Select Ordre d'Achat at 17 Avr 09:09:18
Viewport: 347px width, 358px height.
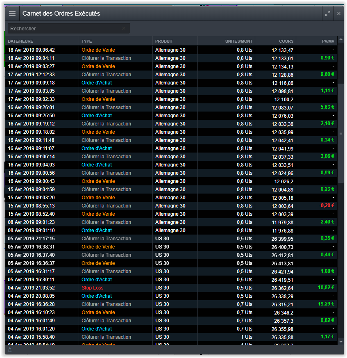tap(97, 83)
